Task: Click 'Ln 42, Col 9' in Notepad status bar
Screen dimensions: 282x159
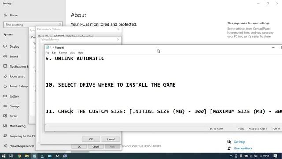Action: pyautogui.click(x=216, y=129)
